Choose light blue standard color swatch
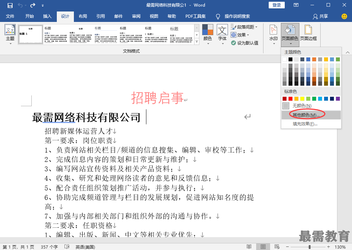 pos(320,99)
